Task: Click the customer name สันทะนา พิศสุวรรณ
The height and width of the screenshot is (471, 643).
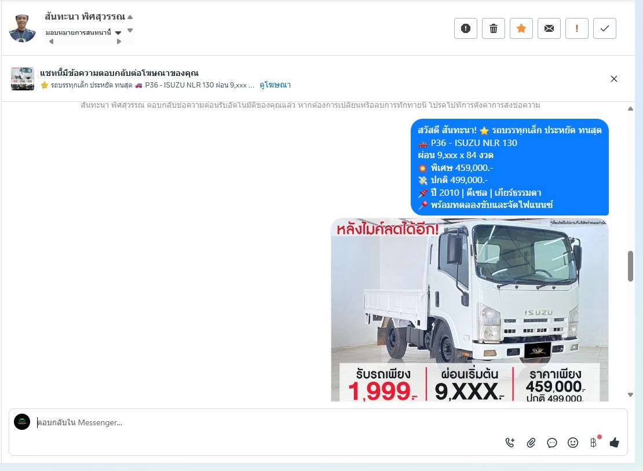Action: (85, 17)
